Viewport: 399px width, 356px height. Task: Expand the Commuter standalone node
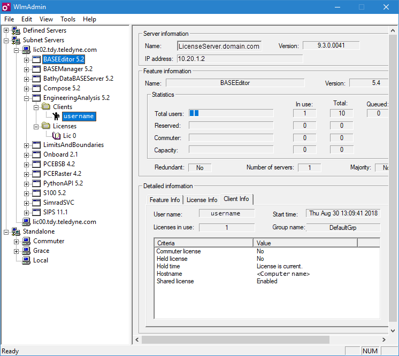[x=17, y=241]
